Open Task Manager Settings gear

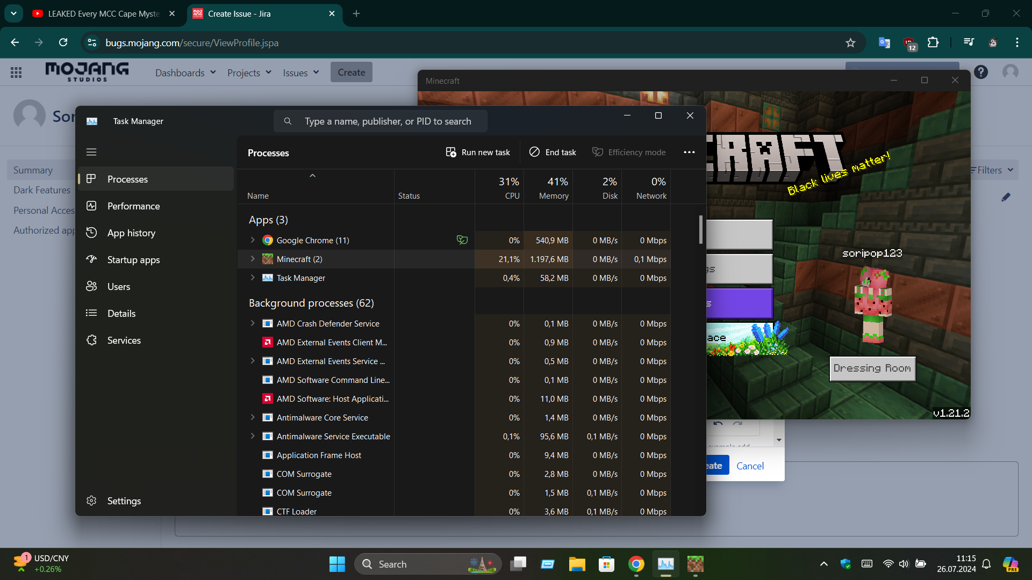coord(92,501)
